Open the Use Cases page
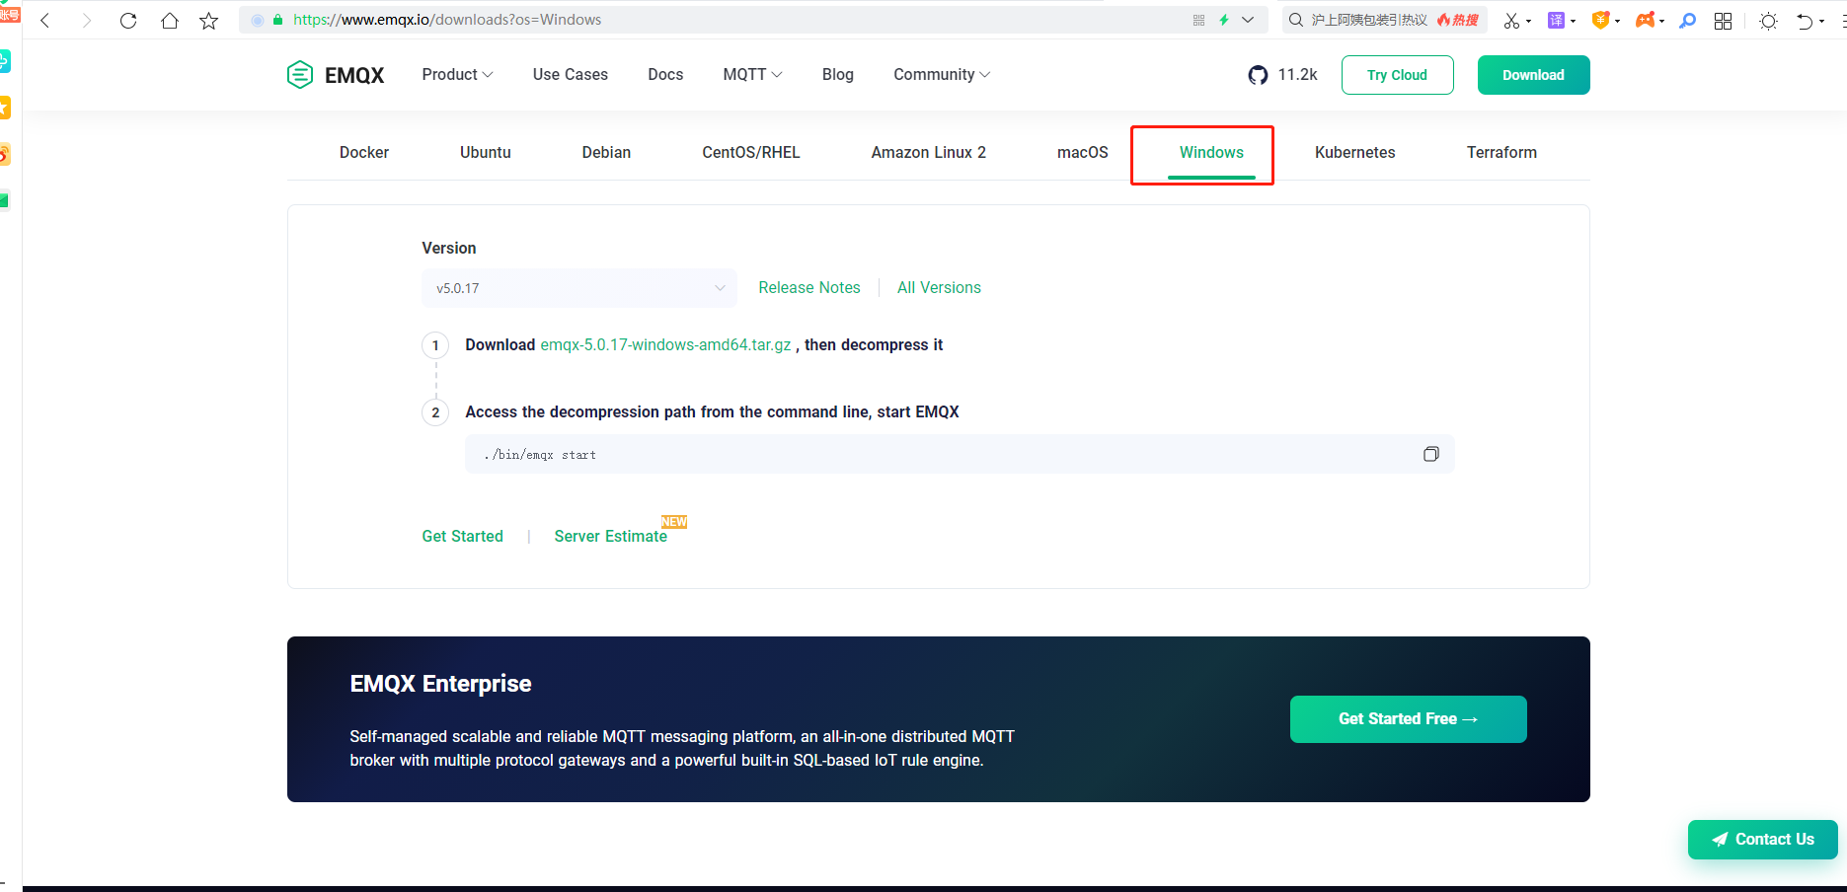This screenshot has height=892, width=1847. (x=571, y=75)
